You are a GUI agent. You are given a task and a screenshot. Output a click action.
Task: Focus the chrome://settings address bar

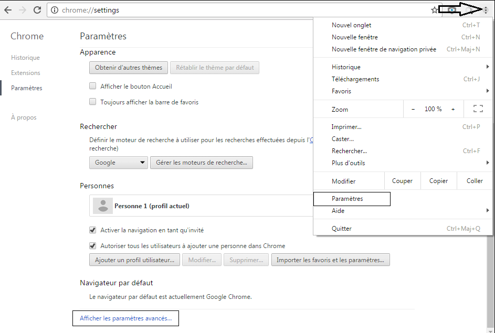tap(243, 10)
